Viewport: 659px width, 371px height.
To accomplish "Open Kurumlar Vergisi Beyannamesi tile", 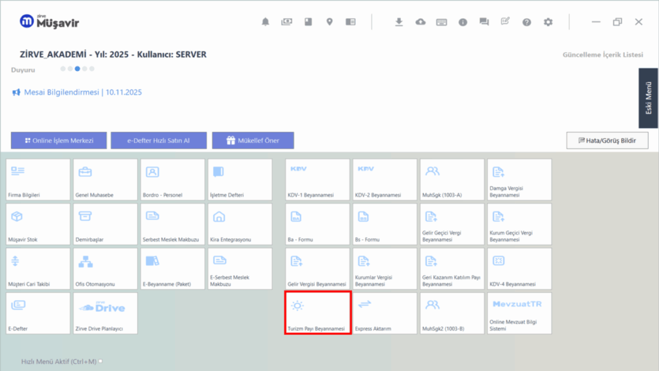I will [x=385, y=269].
